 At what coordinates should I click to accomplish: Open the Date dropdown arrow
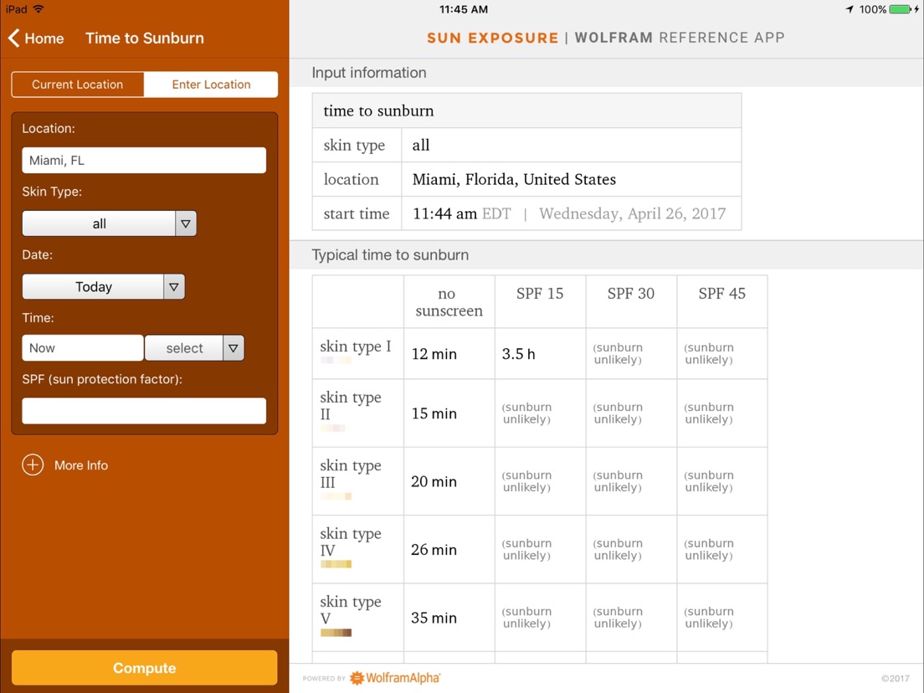(174, 287)
